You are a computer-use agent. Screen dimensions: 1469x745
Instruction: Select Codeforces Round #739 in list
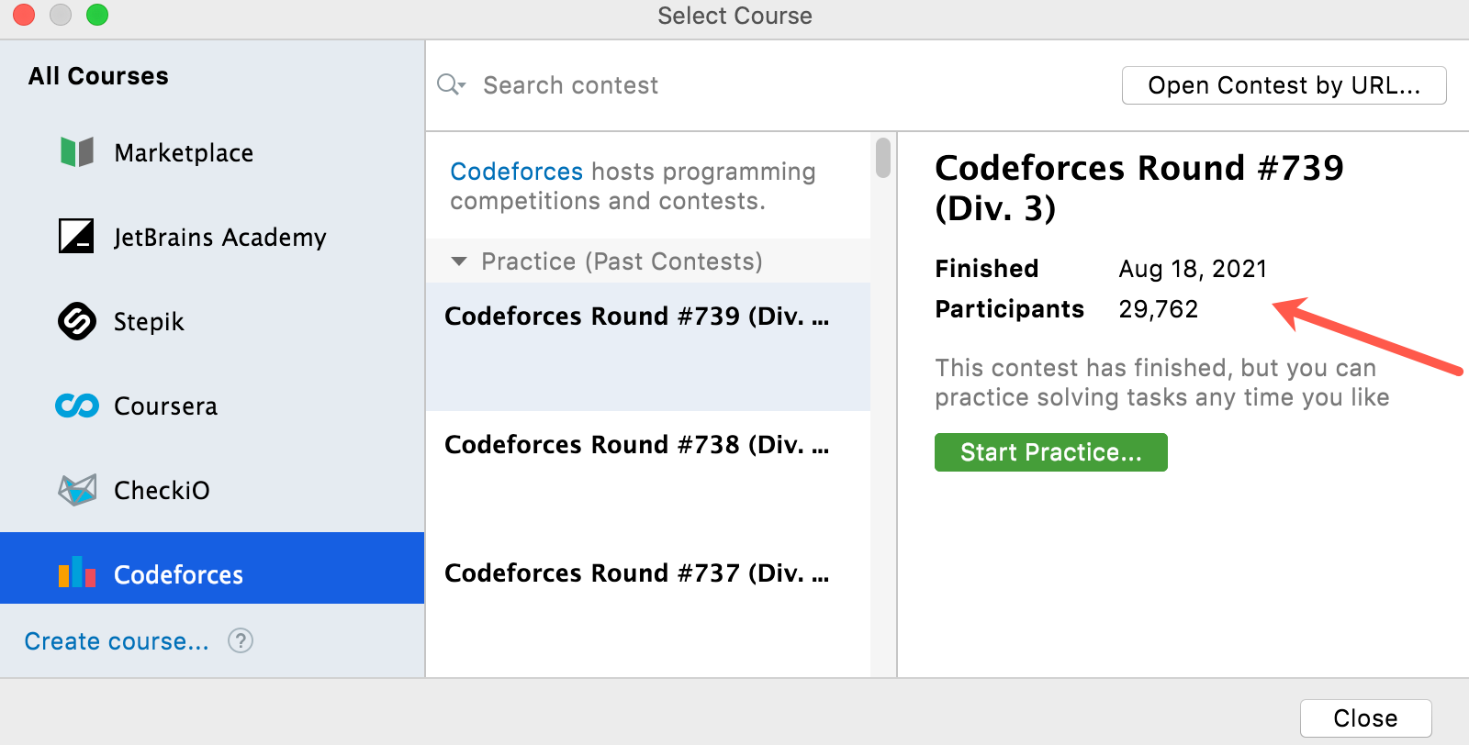tap(637, 317)
